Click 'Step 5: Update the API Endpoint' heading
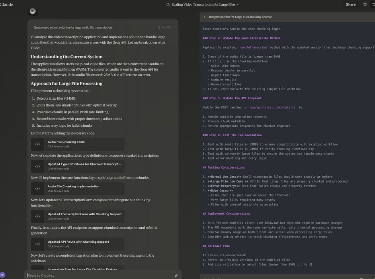 coord(232,98)
